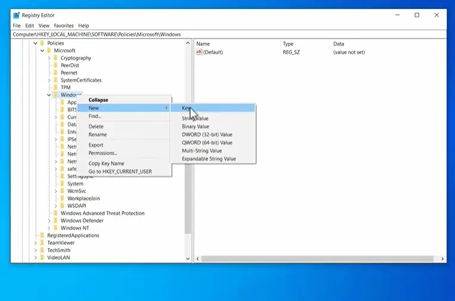Click the WSDAPI folder icon

tap(62, 206)
